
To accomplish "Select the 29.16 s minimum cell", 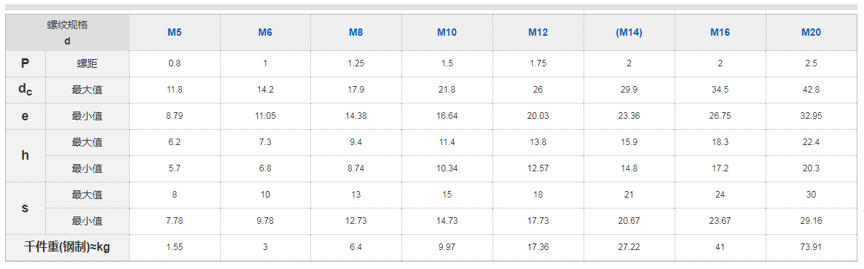I will tap(811, 221).
